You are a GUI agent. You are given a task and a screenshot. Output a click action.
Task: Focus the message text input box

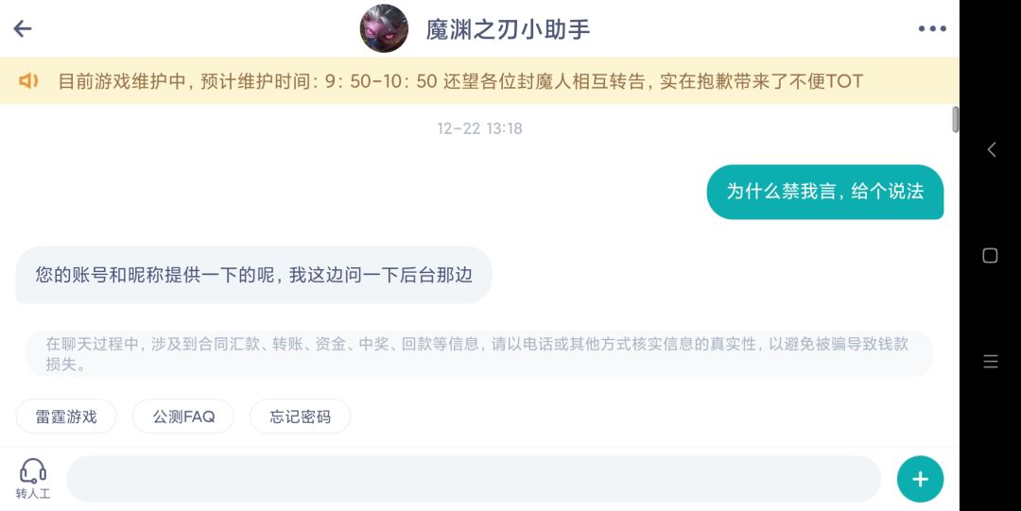473,479
